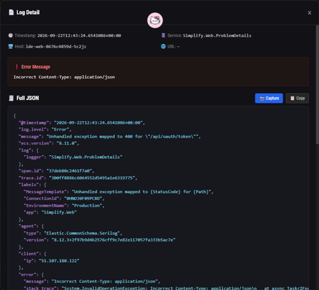Click the "labels": { line

[33, 185]
